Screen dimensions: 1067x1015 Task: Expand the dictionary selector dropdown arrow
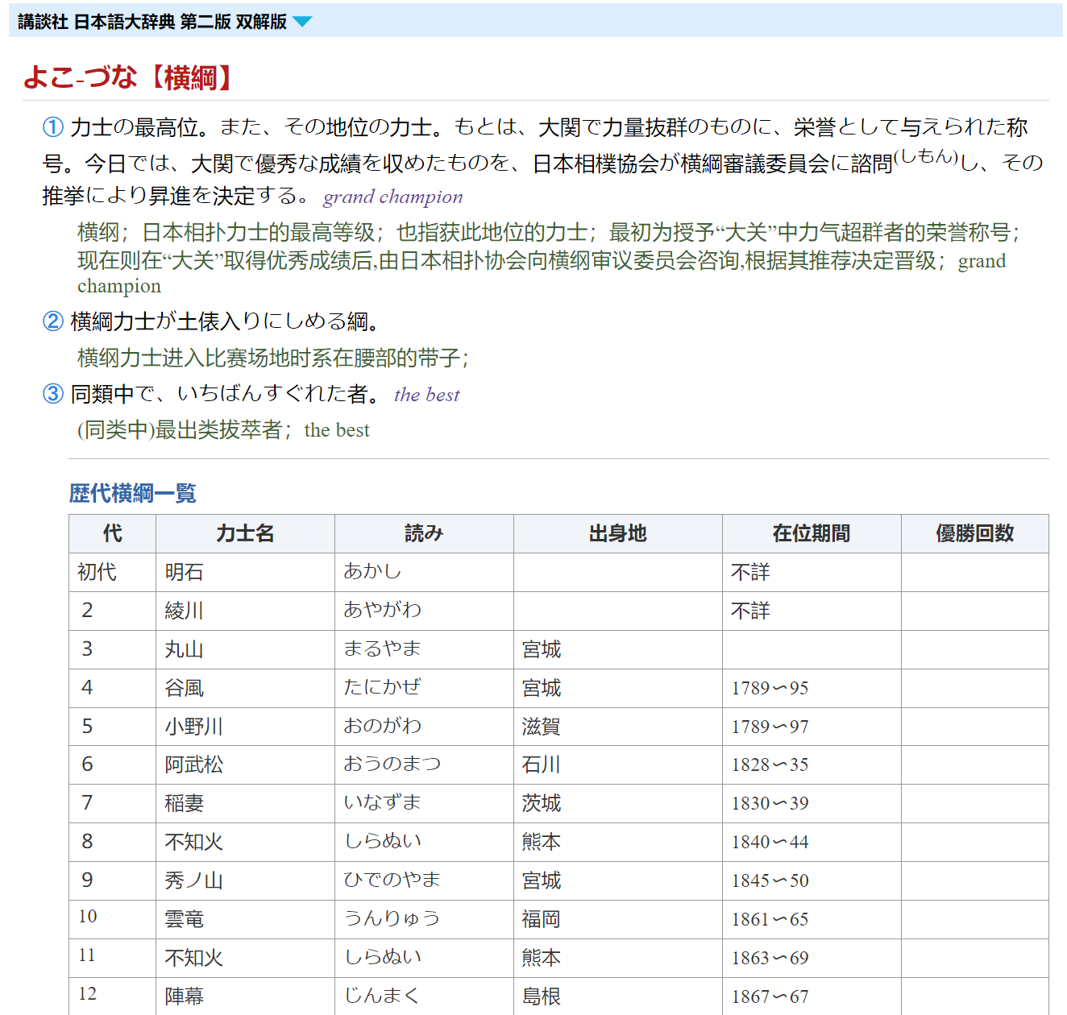click(302, 22)
